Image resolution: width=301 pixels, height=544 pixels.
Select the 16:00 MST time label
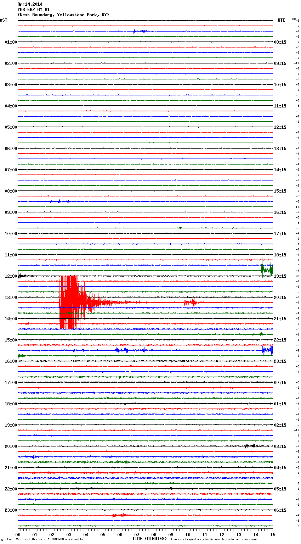11,361
